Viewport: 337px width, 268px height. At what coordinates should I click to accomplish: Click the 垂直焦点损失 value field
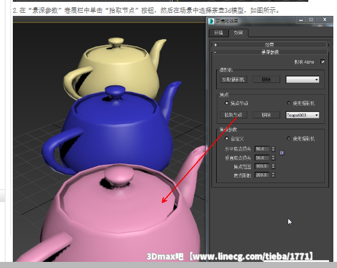click(x=262, y=158)
